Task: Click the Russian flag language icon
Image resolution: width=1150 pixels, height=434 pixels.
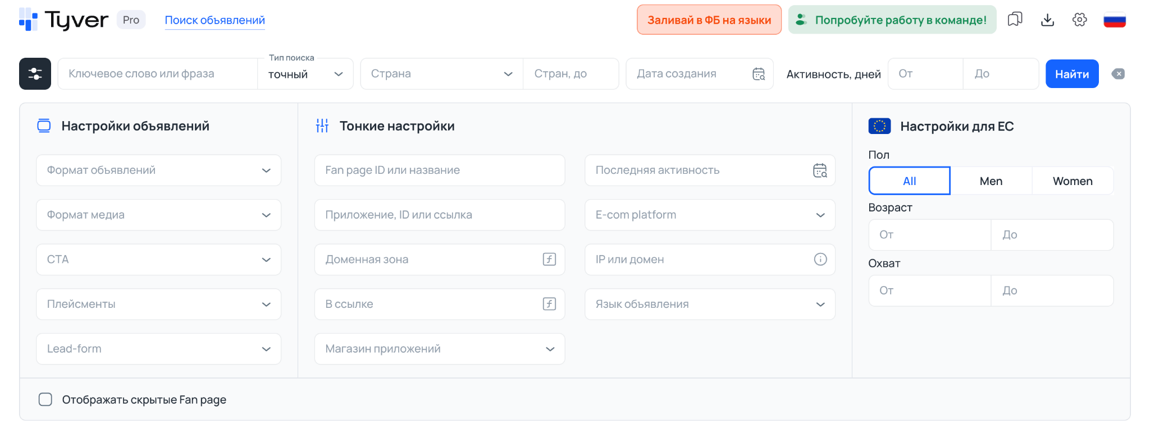Action: [1114, 20]
